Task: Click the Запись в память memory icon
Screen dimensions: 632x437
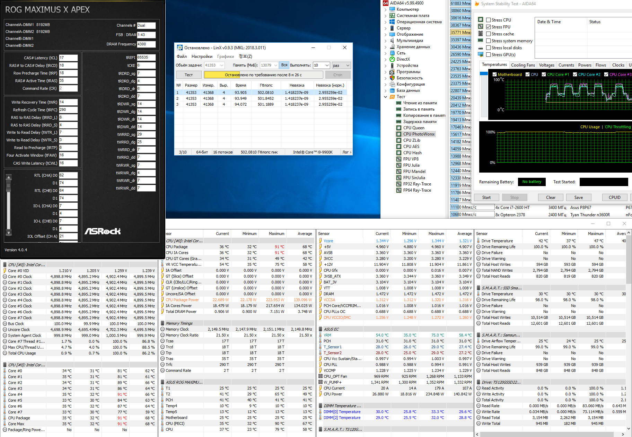Action: 399,109
